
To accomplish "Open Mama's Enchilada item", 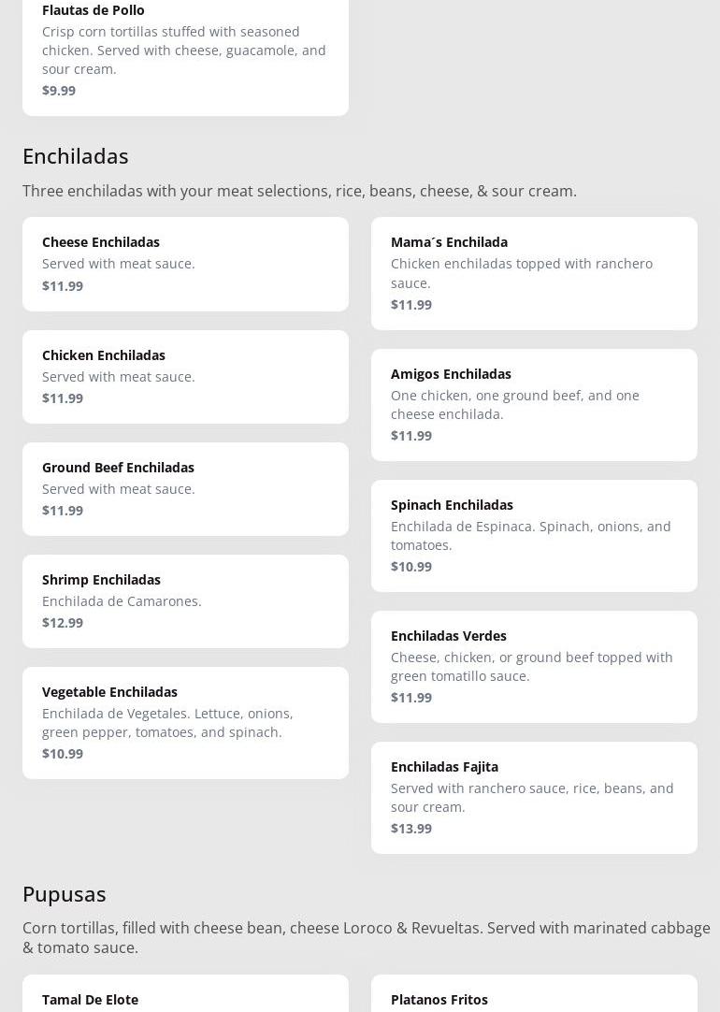I will (x=534, y=273).
